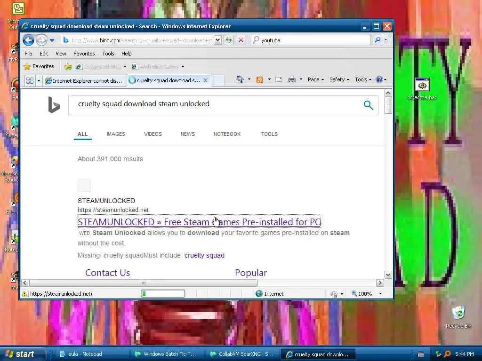Expand the Print dropdown arrow
The width and height of the screenshot is (482, 361).
click(301, 80)
